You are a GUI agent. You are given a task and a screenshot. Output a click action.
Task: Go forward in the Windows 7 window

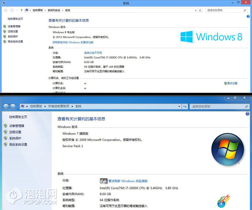13,106
